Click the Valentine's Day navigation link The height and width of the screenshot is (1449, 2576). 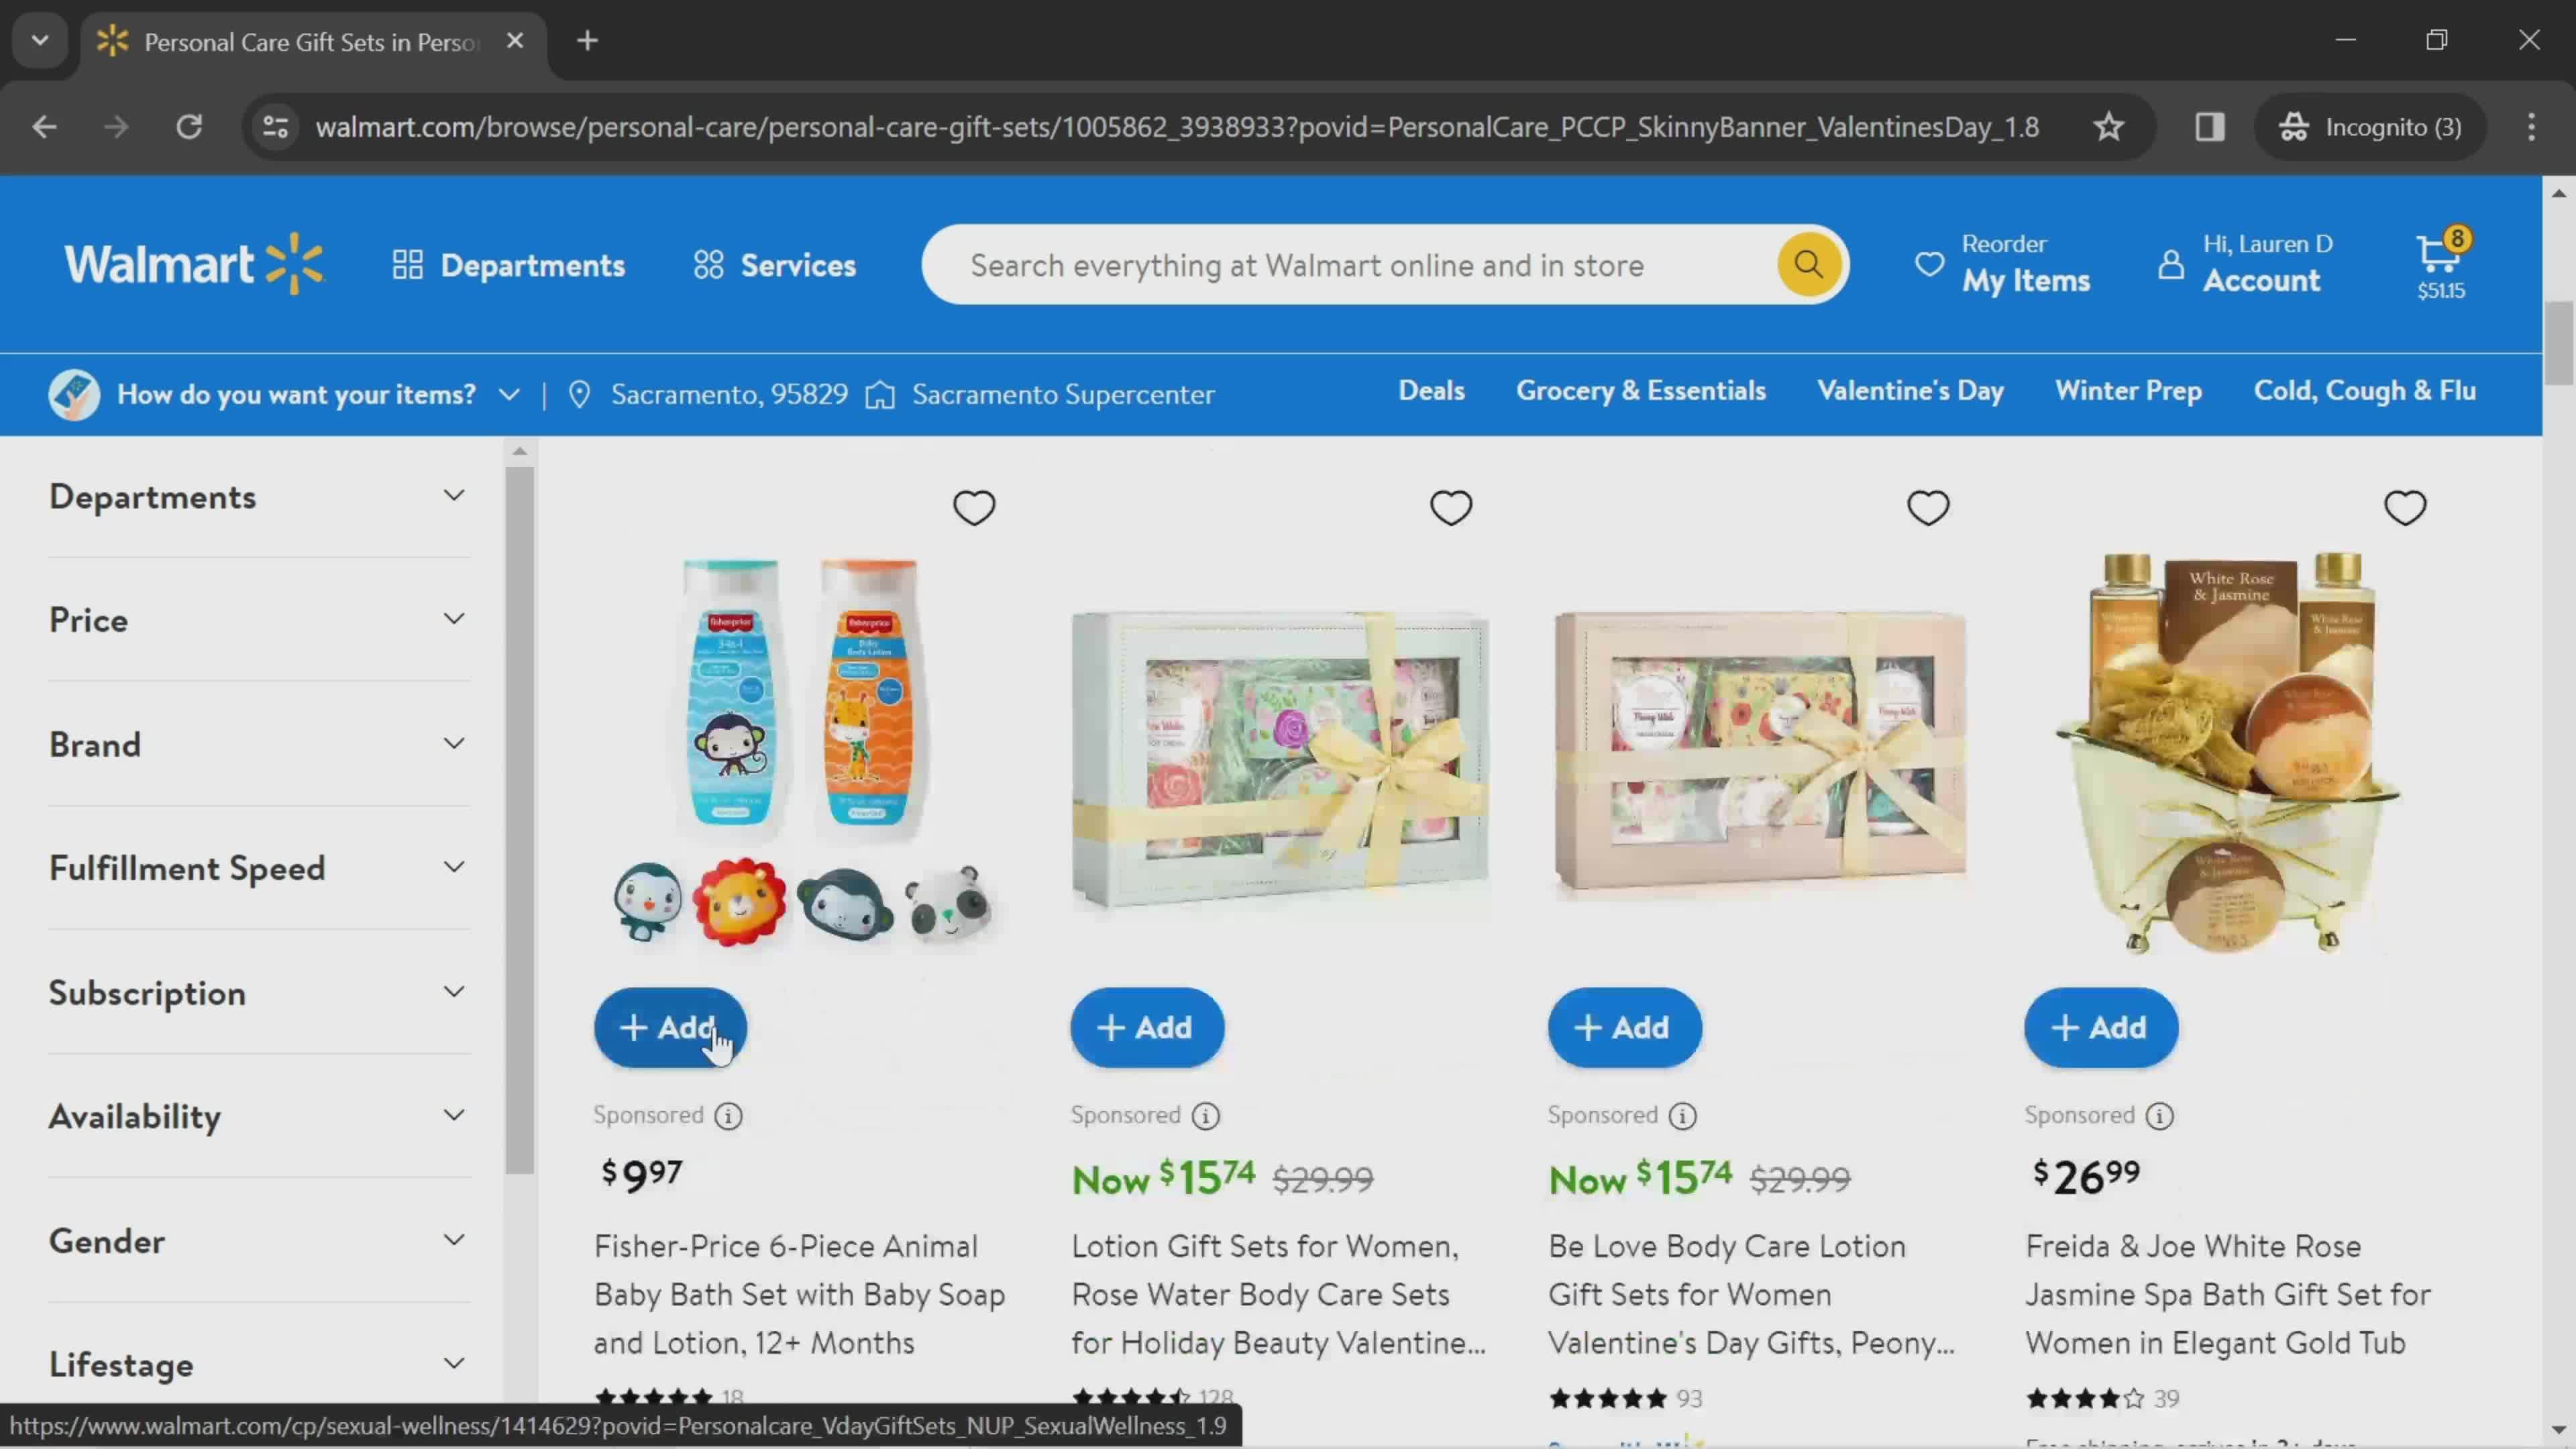tap(1911, 389)
